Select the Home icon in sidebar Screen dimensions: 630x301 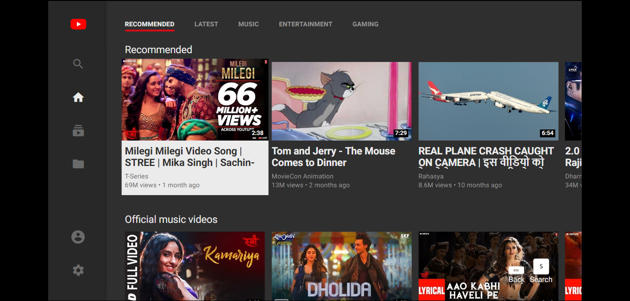78,97
